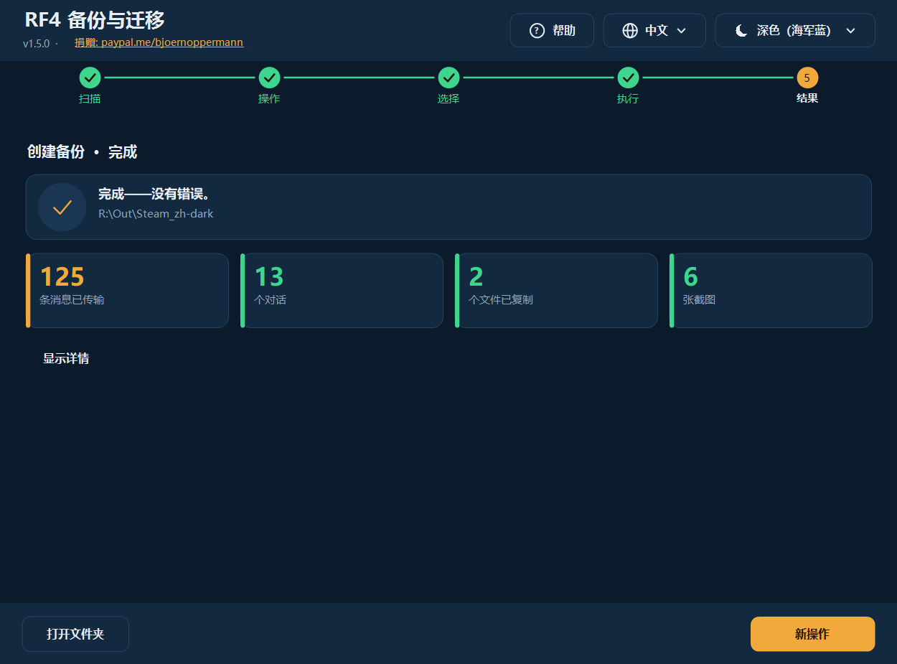Viewport: 897px width, 664px height.
Task: Click the 个对话 label
Action: (271, 300)
